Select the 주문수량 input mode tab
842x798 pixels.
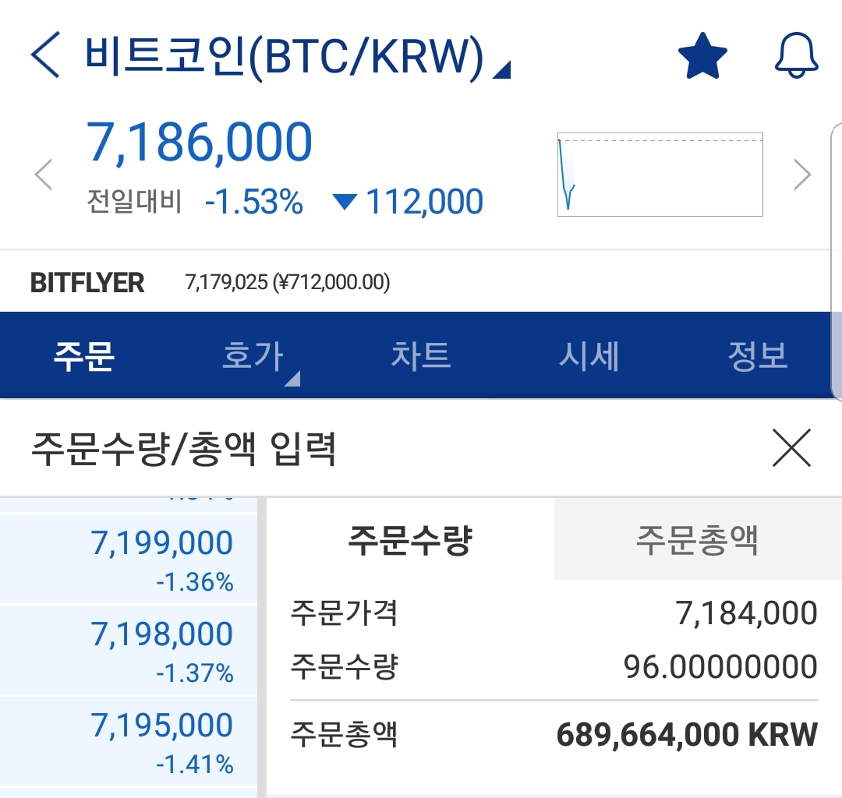pyautogui.click(x=410, y=539)
